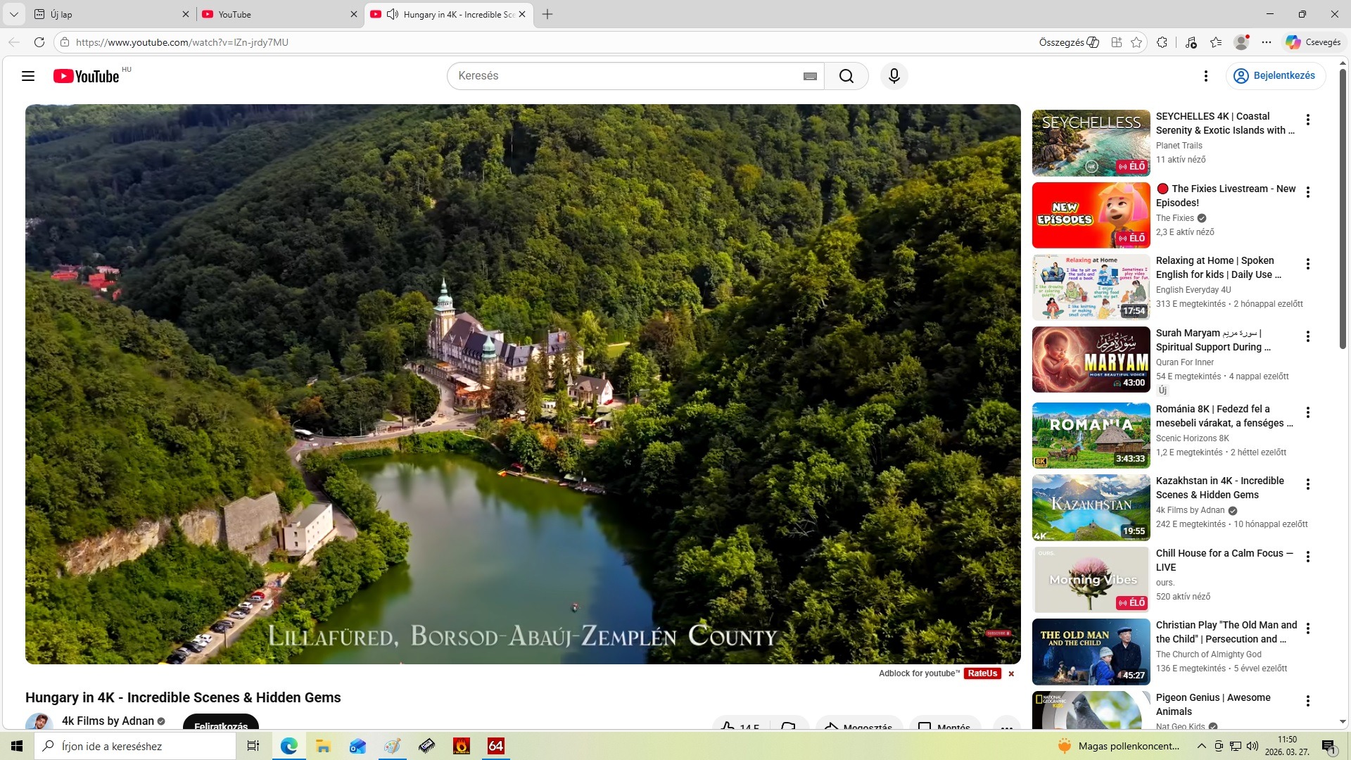Open the Kazakhstan in 4K video thumbnail
Screen dimensions: 1351x760
pyautogui.click(x=1091, y=507)
